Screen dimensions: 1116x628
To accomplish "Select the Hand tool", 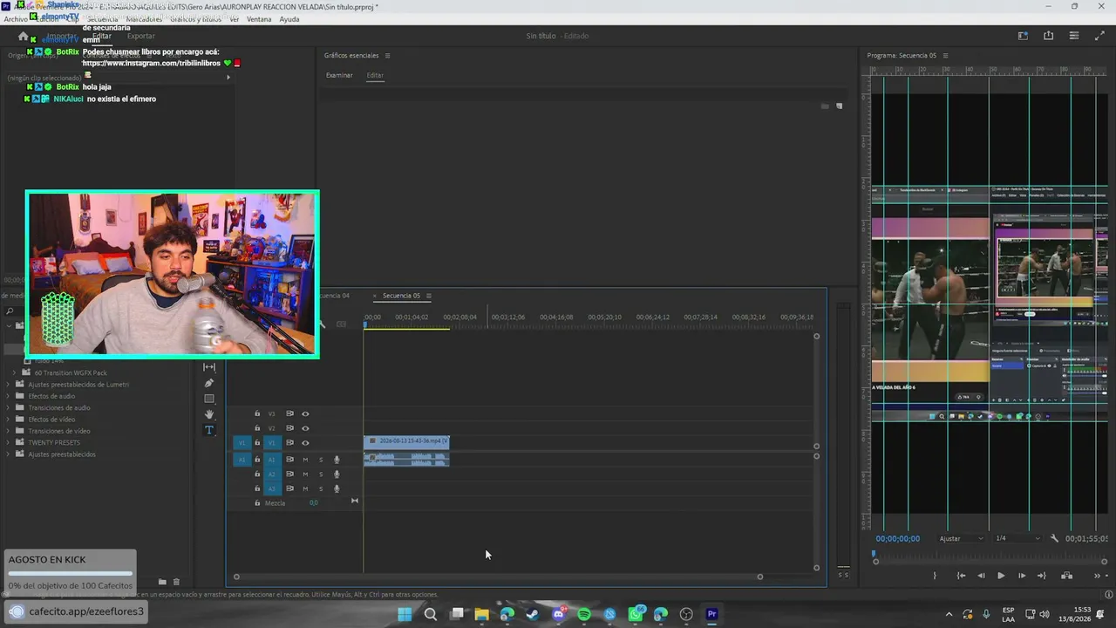I will pyautogui.click(x=209, y=414).
